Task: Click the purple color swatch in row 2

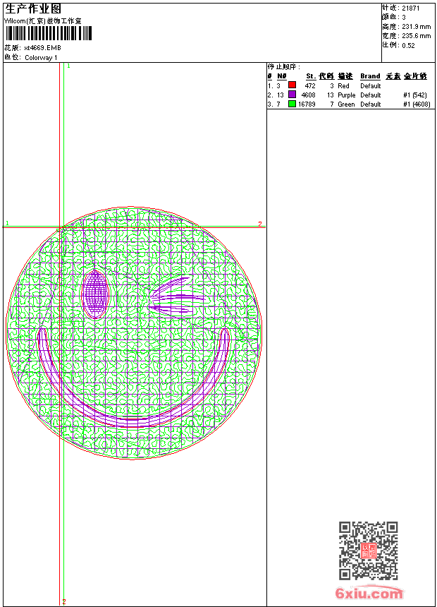Action: point(292,95)
